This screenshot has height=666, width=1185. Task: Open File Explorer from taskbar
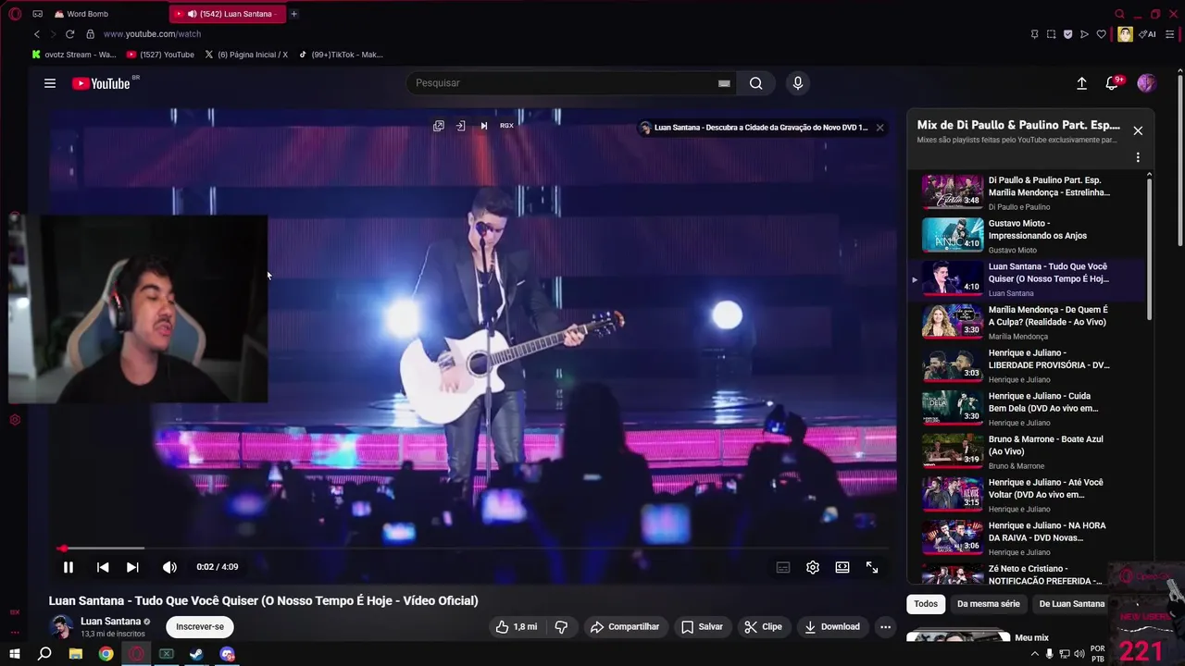click(76, 654)
